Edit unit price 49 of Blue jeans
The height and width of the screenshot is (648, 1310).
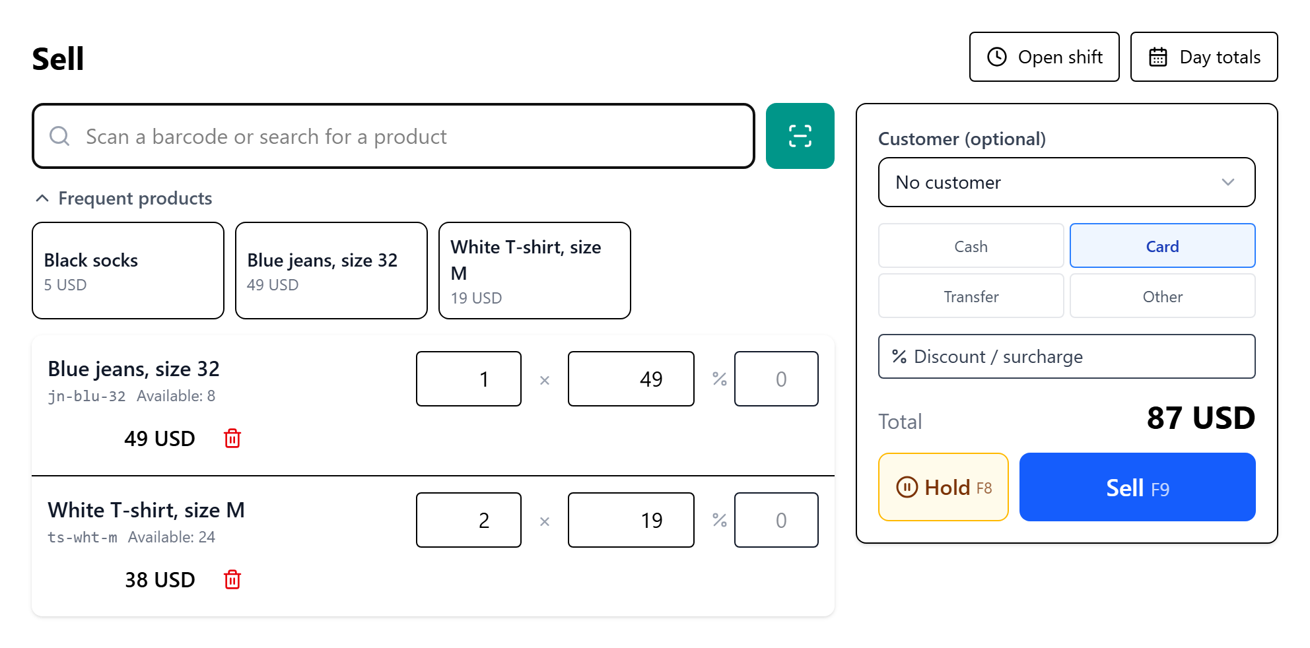coord(631,379)
